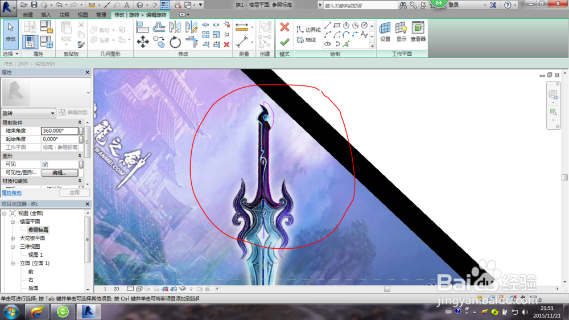Click Mirror – Draw Axis tool
569x320 pixels.
pyautogui.click(x=191, y=27)
